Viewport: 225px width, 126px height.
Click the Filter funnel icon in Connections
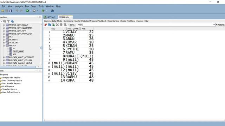click(x=8, y=21)
